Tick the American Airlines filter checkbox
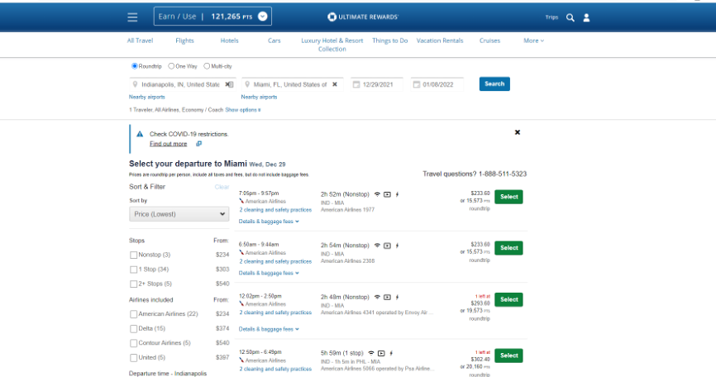 click(134, 314)
